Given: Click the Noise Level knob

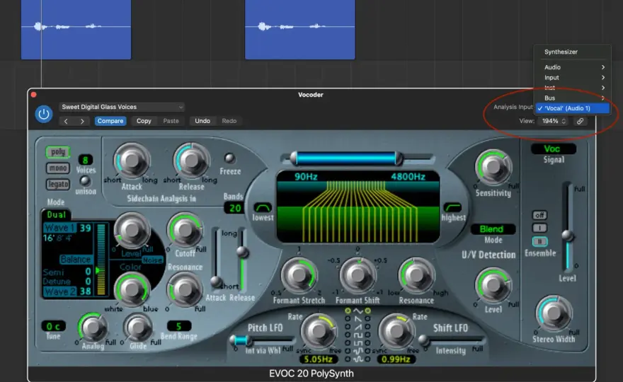Looking at the screenshot, I should (132, 230).
